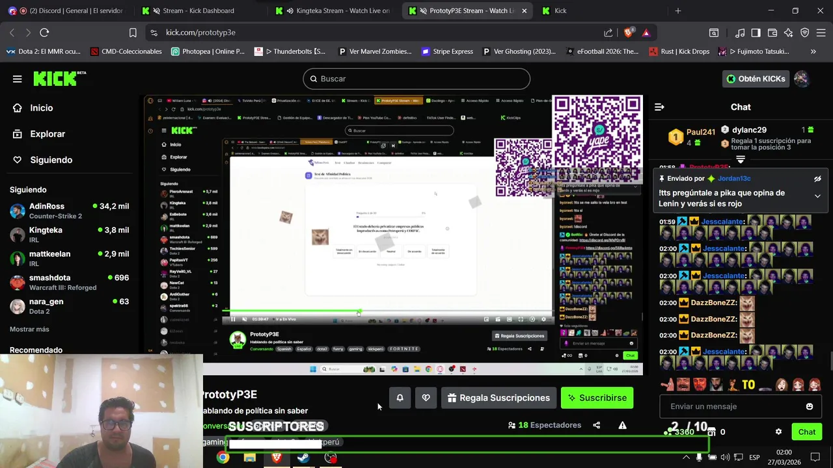Image resolution: width=833 pixels, height=468 pixels.
Task: Expand the gift leaderboard handle below Paul241
Action: (x=741, y=159)
